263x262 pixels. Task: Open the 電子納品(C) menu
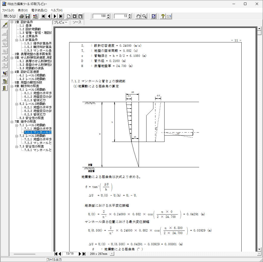tap(39, 10)
